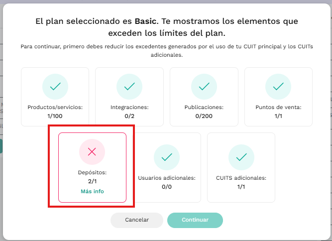Click the Continuar button

pyautogui.click(x=195, y=220)
